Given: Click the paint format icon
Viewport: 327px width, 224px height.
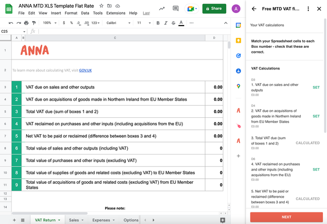Looking at the screenshot, I should (x=34, y=23).
